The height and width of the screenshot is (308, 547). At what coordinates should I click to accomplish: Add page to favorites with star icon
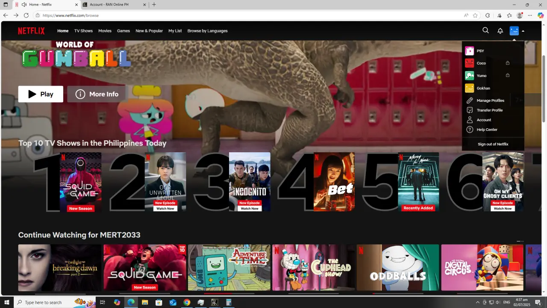(x=475, y=15)
